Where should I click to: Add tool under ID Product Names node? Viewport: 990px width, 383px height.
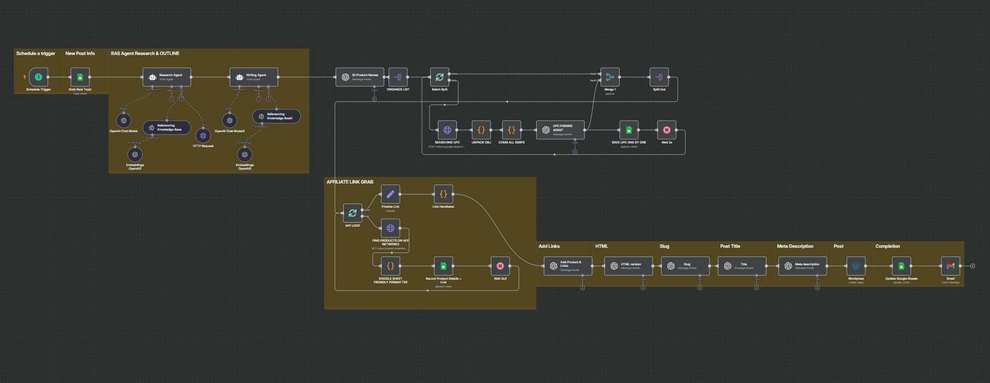tap(374, 99)
